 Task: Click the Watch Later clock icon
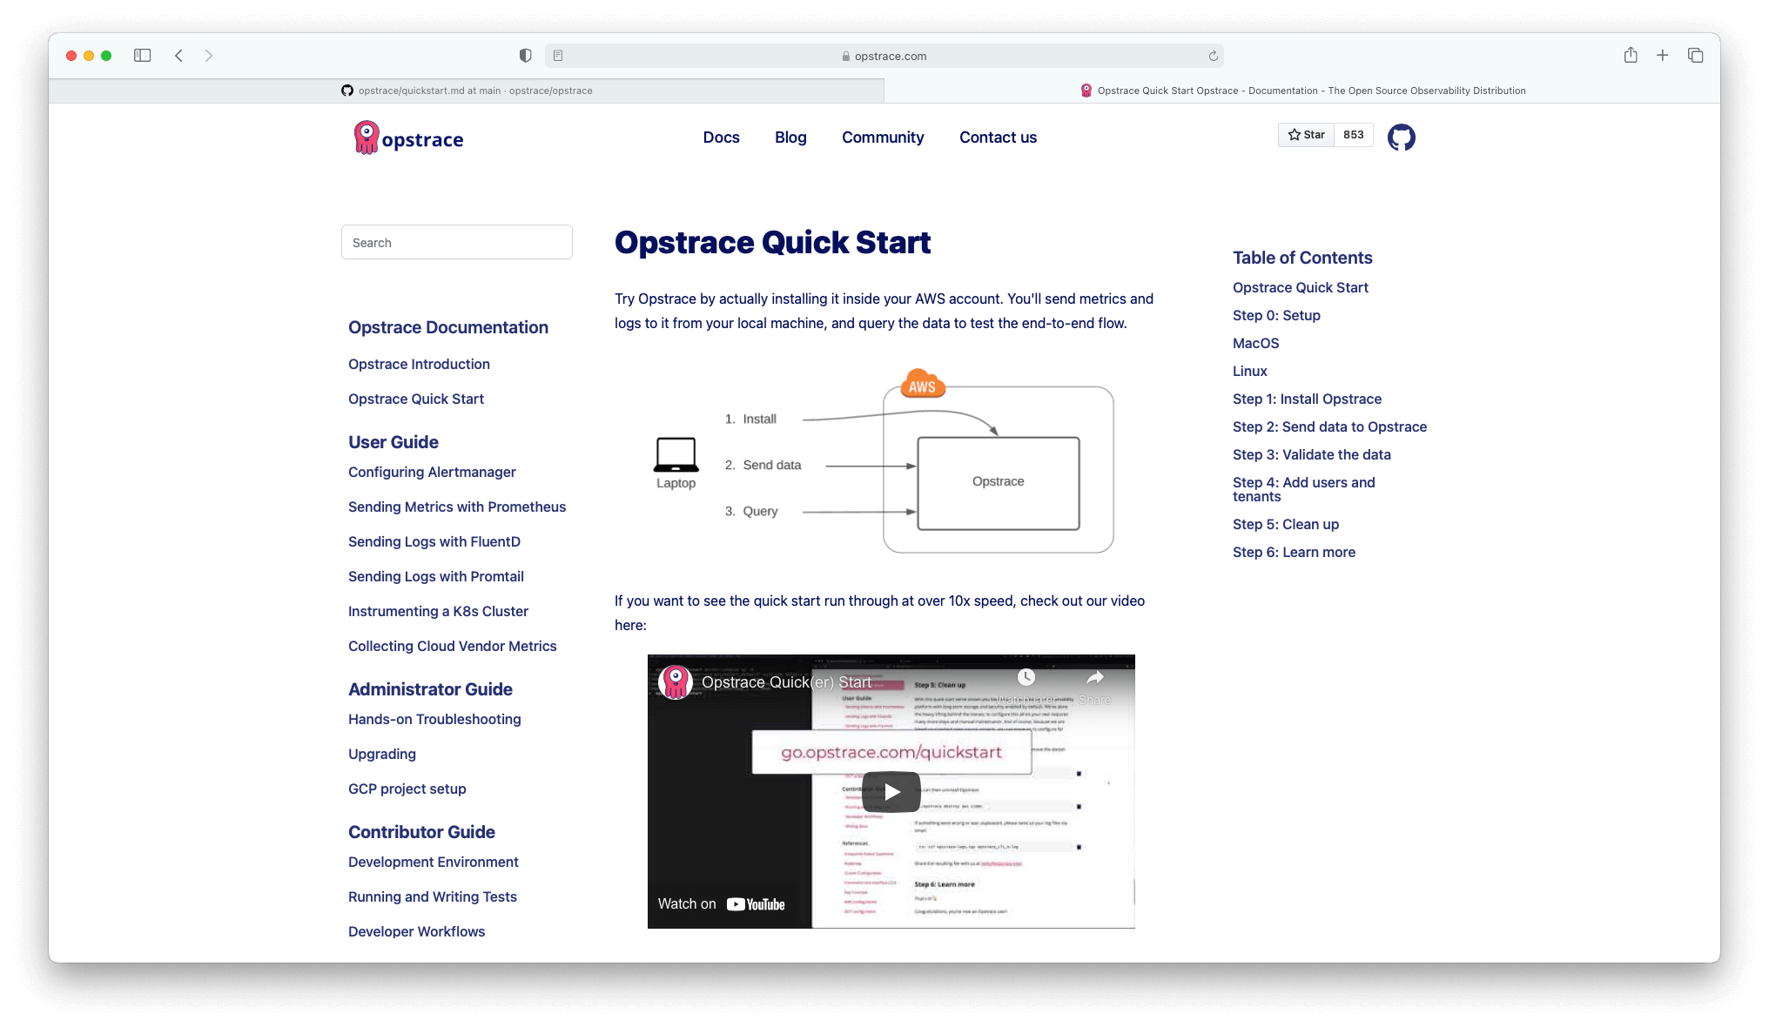[1026, 675]
